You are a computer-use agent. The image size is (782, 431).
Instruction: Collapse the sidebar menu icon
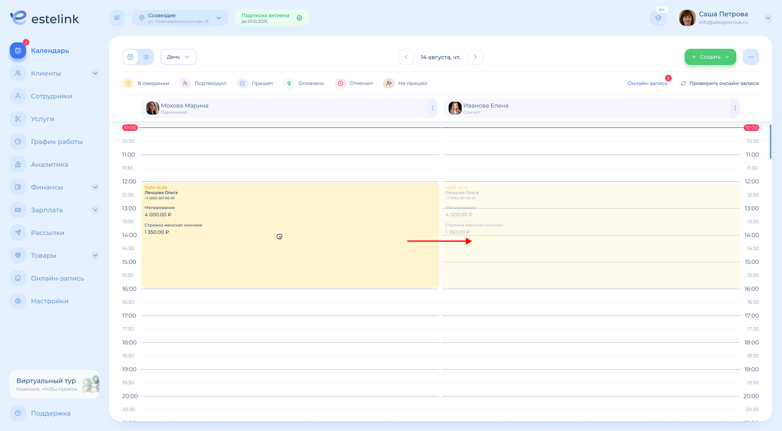coord(117,18)
